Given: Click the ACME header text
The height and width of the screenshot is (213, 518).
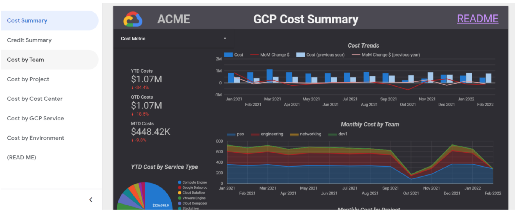Looking at the screenshot, I should (174, 19).
